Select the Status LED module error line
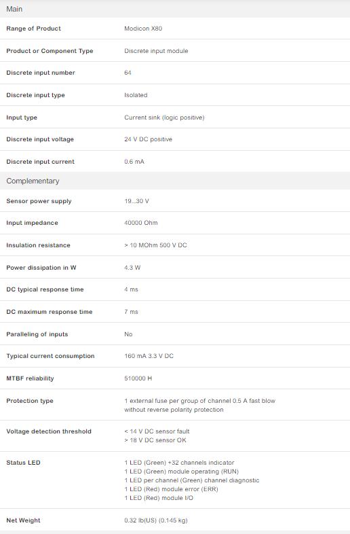The height and width of the screenshot is (534, 350). (171, 489)
